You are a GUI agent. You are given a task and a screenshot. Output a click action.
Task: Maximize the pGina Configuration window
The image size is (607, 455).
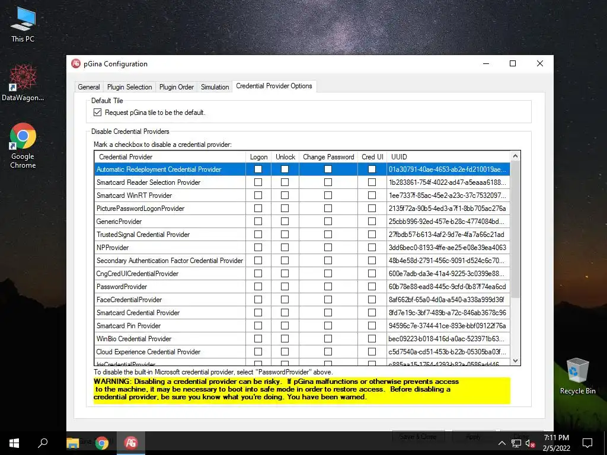click(x=513, y=63)
